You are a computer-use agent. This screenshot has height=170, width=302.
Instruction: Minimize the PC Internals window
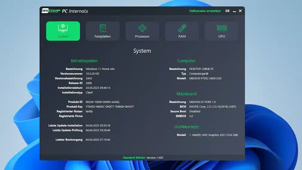[234, 11]
